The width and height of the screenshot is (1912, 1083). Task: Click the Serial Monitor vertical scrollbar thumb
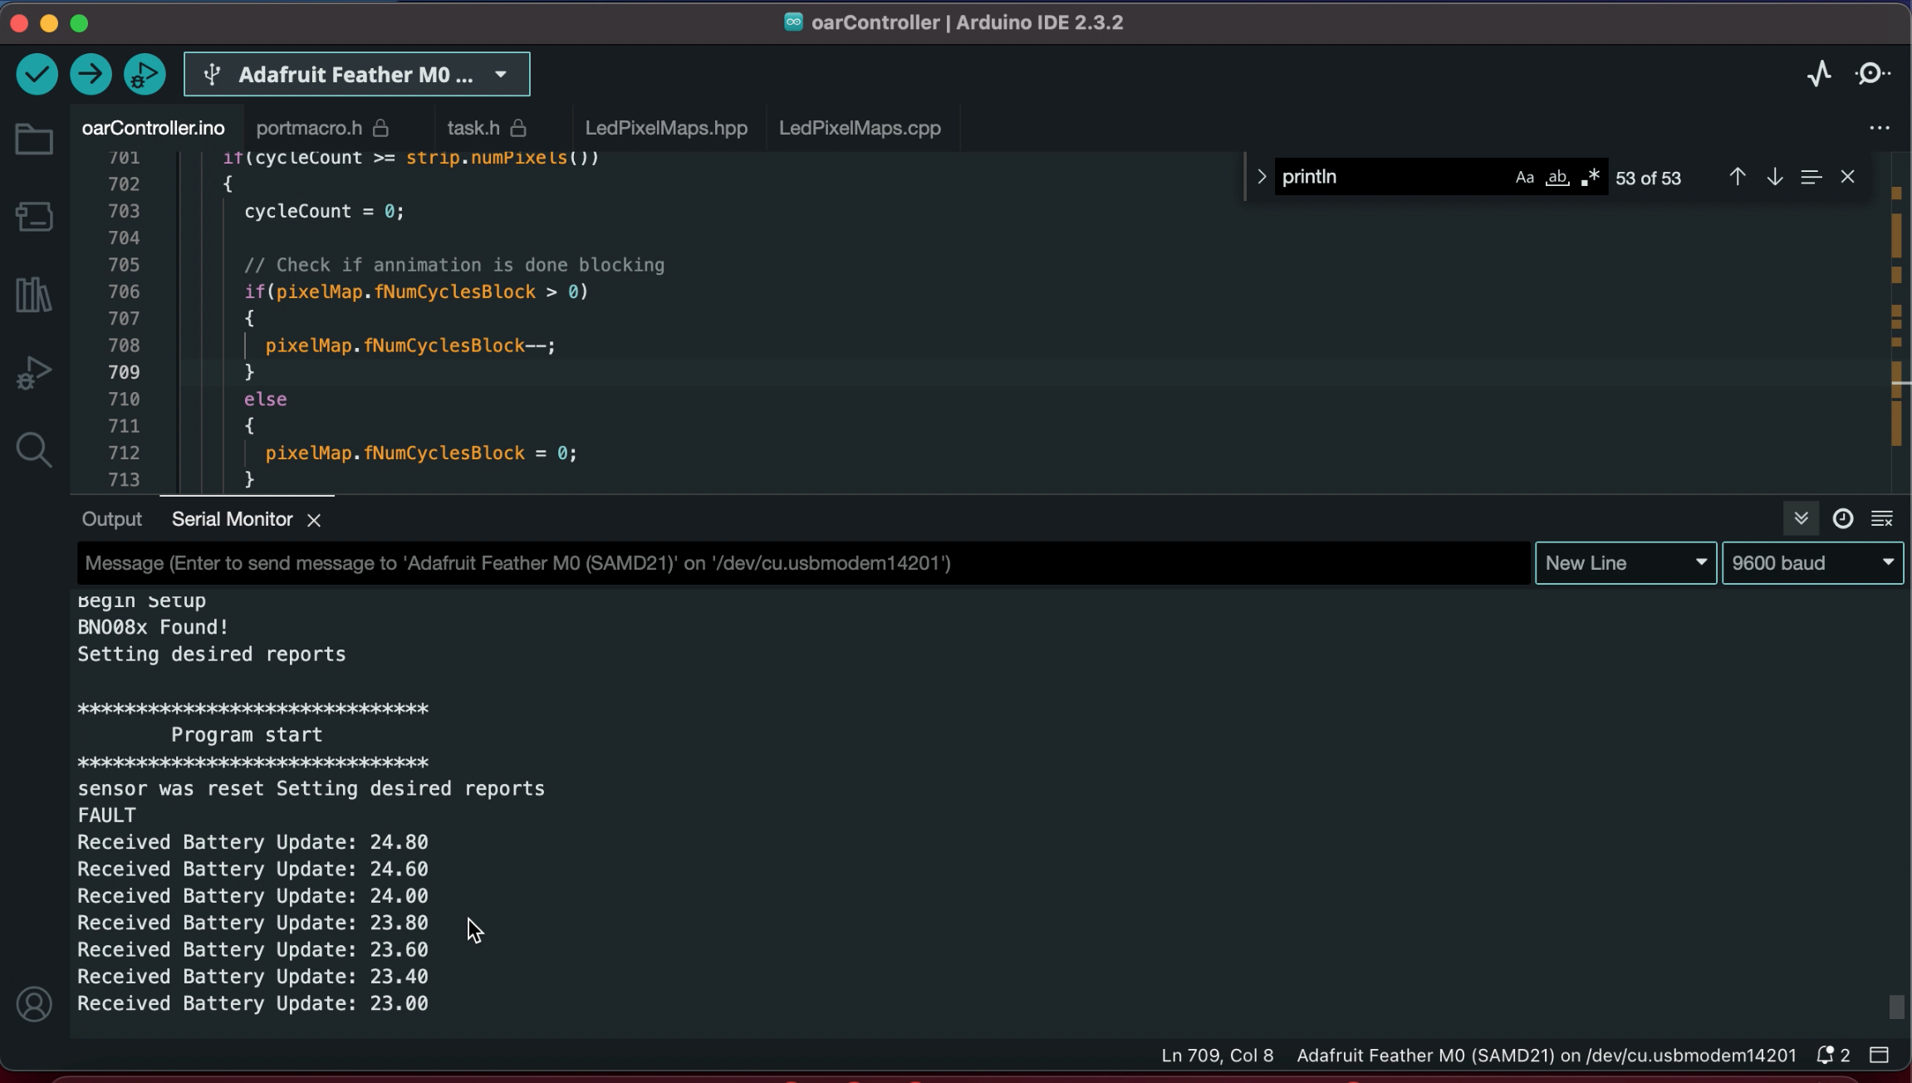pyautogui.click(x=1896, y=1006)
